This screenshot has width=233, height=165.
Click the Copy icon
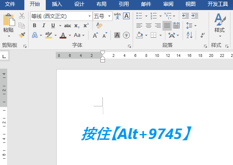(22, 26)
